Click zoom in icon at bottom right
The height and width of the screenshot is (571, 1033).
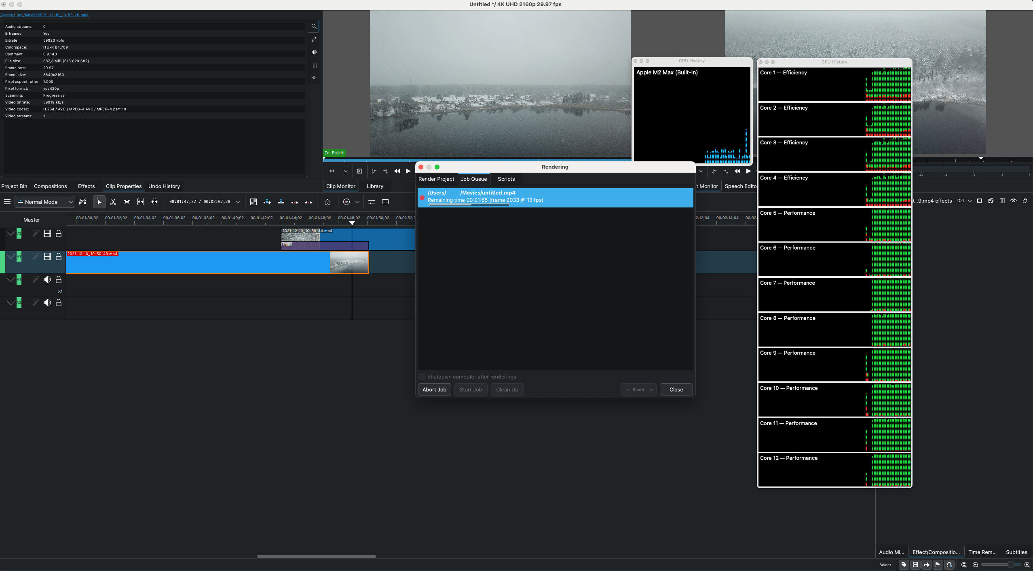coord(1027,565)
